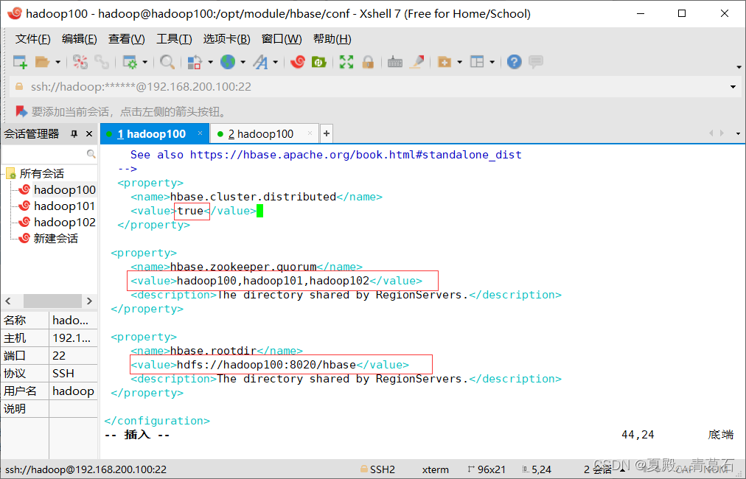The width and height of the screenshot is (746, 479).
Task: Close tab 1 hadoop100
Action: click(x=201, y=133)
